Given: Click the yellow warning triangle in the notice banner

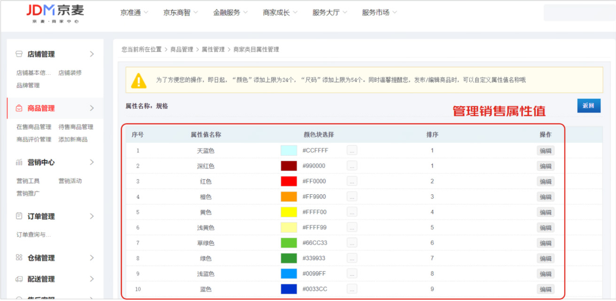Looking at the screenshot, I should click(x=140, y=80).
